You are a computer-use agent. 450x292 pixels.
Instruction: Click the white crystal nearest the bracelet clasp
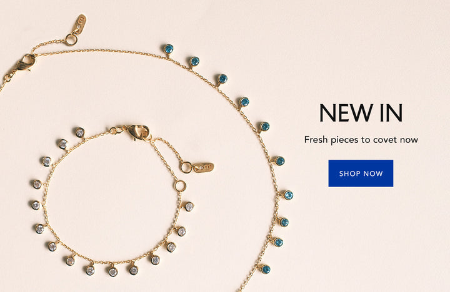pyautogui.click(x=80, y=132)
